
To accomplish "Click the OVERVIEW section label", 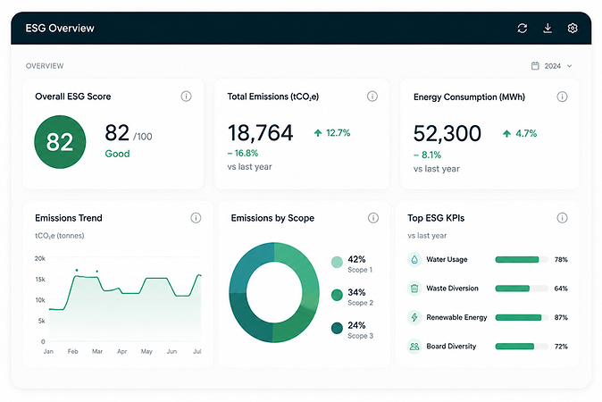I will pyautogui.click(x=45, y=66).
